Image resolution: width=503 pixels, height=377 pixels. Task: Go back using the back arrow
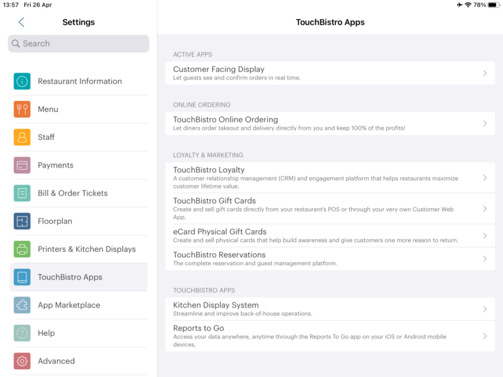(x=22, y=22)
